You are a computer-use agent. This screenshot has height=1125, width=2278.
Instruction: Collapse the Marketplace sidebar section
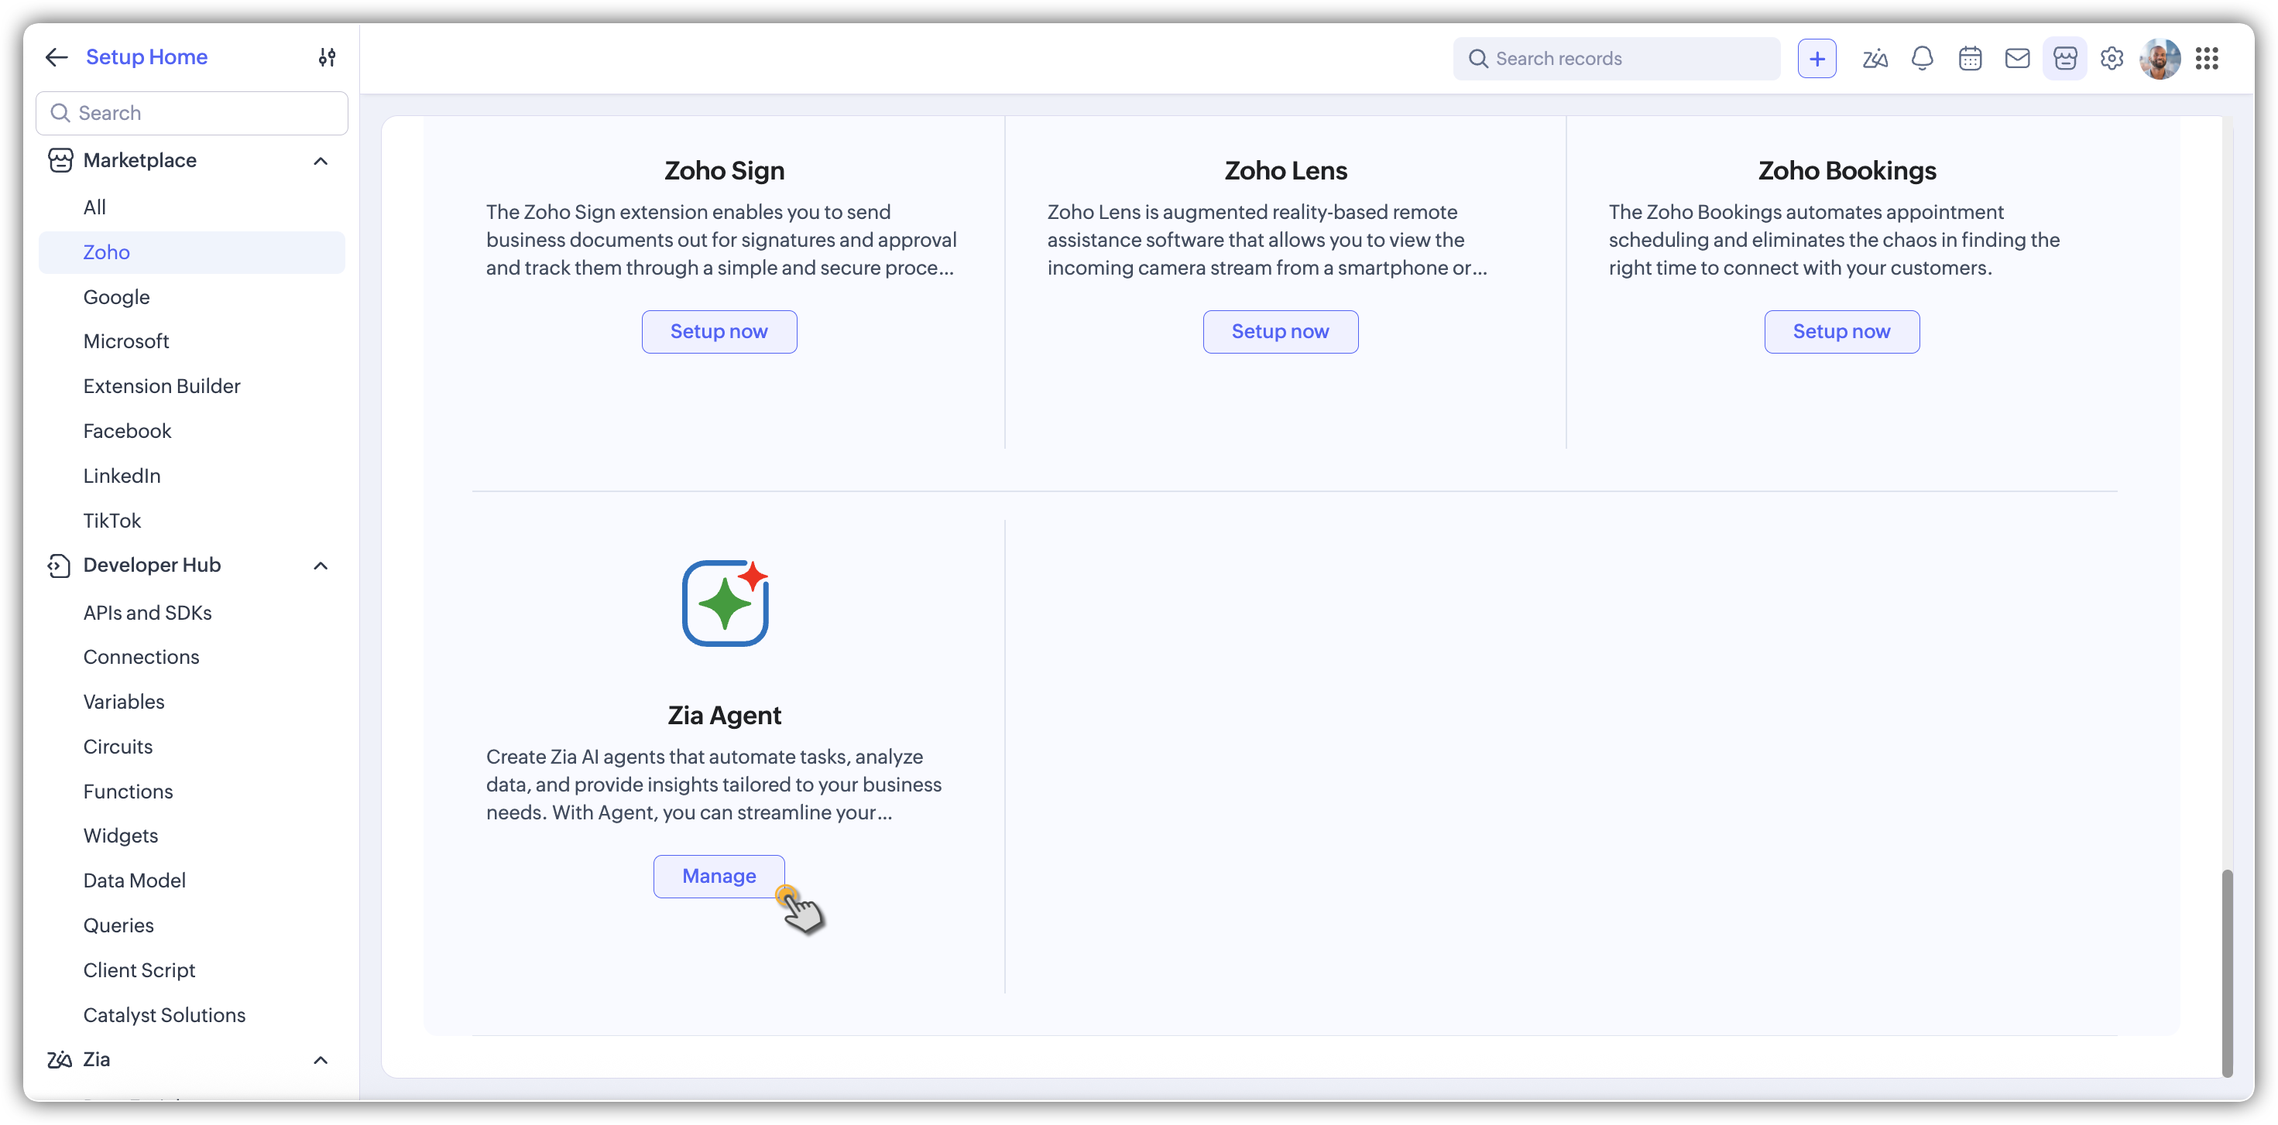pyautogui.click(x=320, y=161)
